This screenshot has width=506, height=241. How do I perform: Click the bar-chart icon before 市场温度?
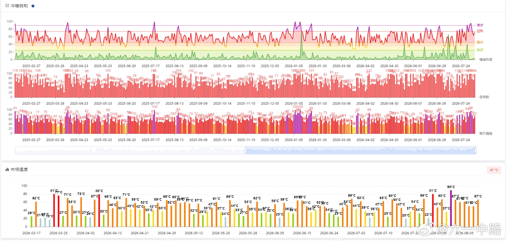click(7, 169)
